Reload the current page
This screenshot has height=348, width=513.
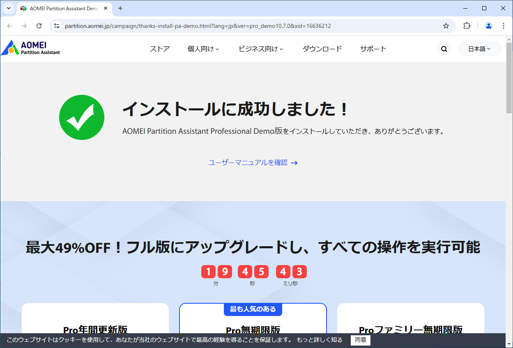(x=39, y=25)
